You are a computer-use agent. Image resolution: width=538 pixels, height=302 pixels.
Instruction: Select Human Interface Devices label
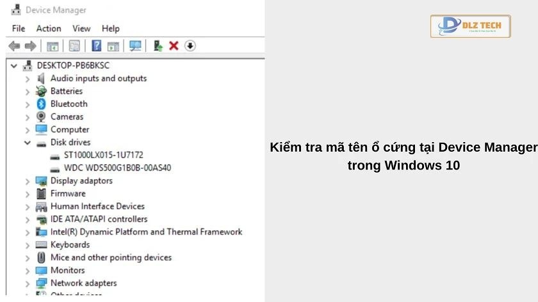tap(97, 207)
